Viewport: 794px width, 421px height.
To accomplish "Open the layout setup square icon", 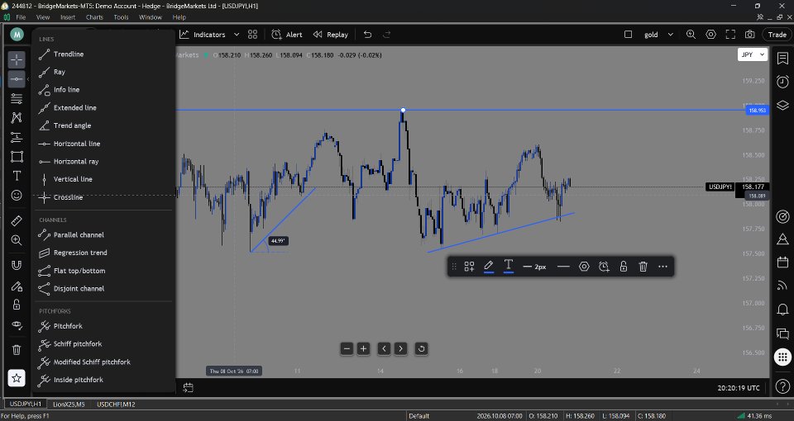I will click(628, 35).
